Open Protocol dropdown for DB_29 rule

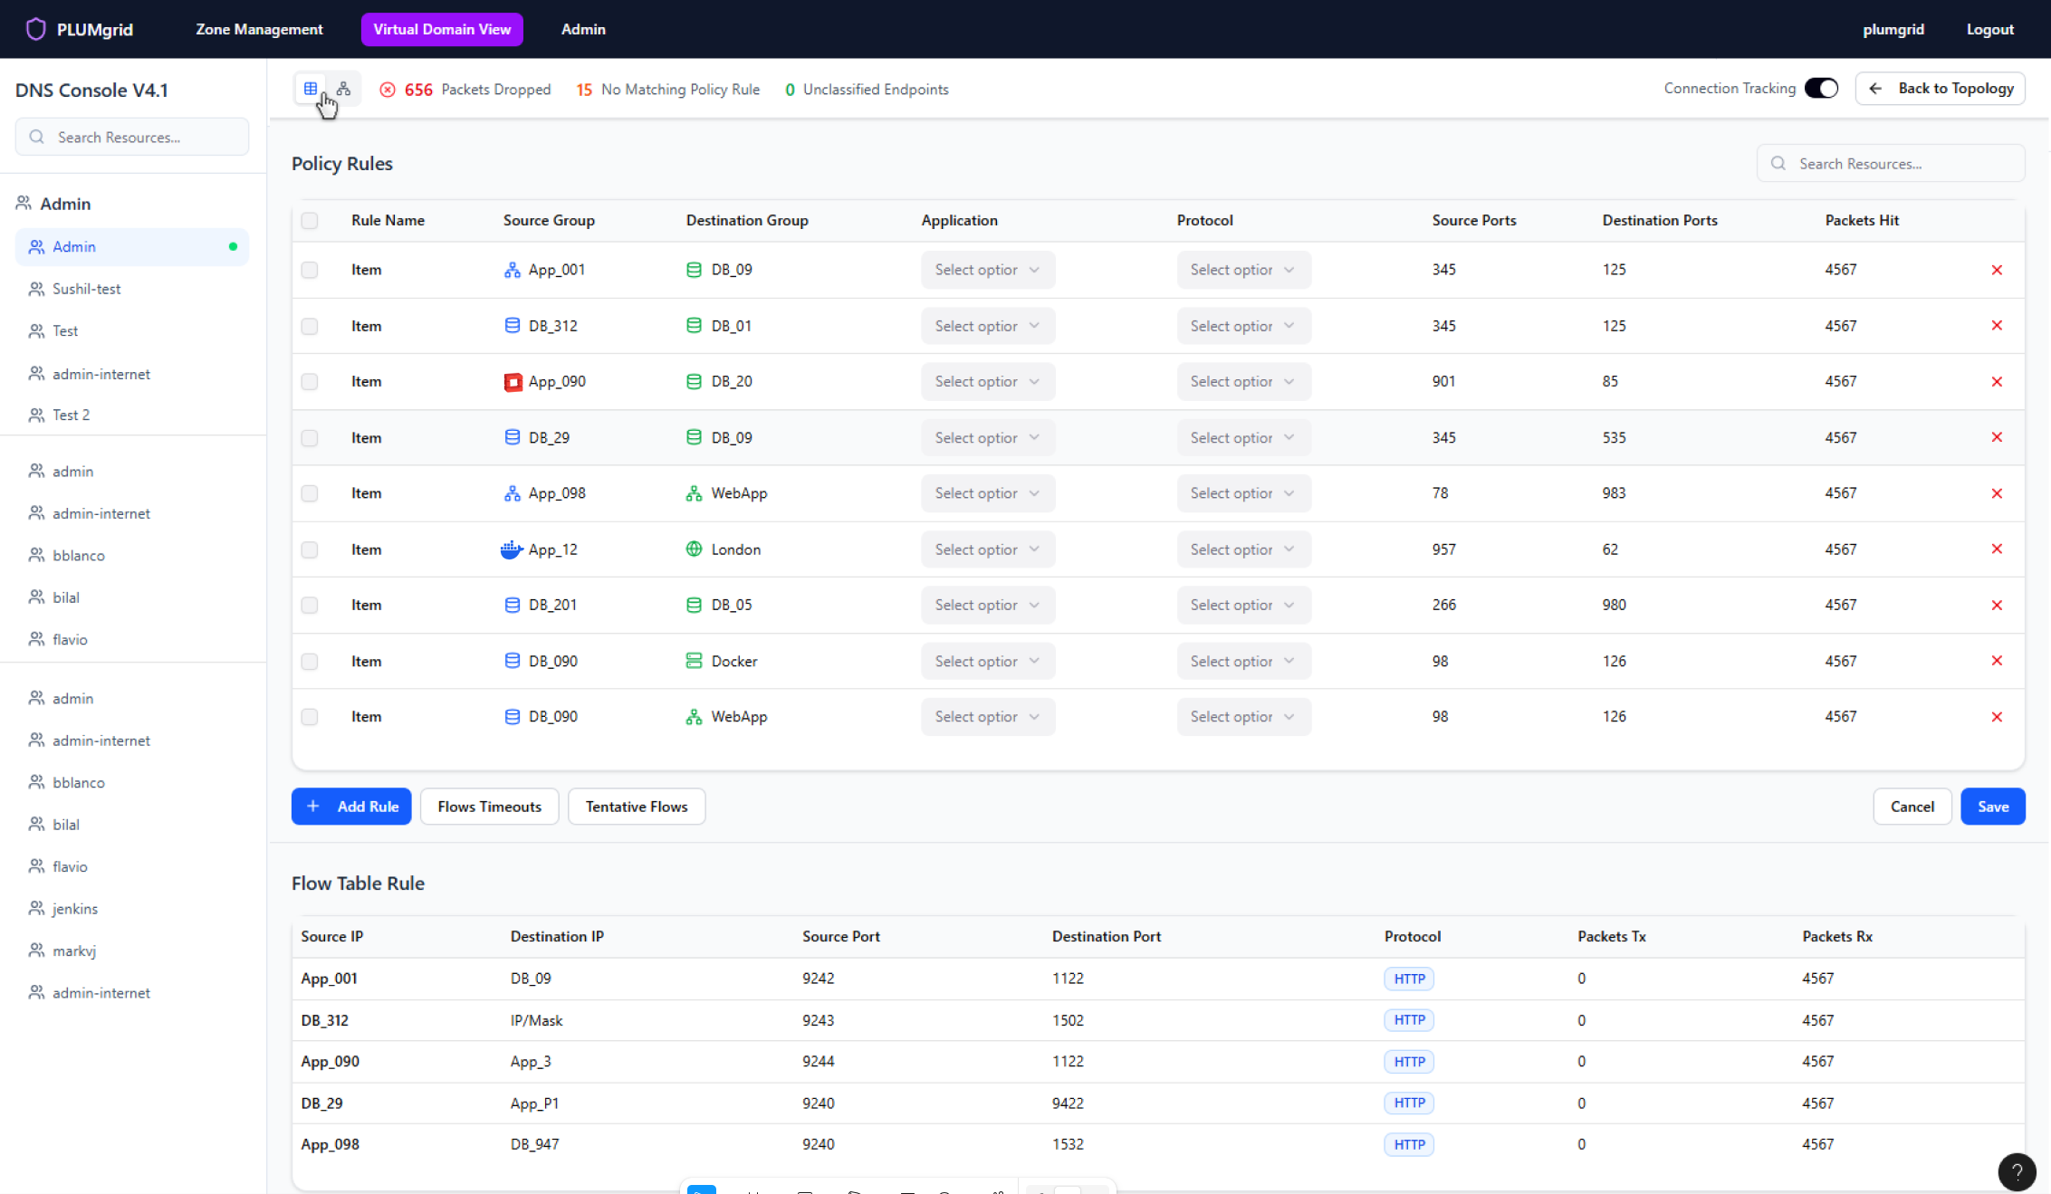[1242, 438]
